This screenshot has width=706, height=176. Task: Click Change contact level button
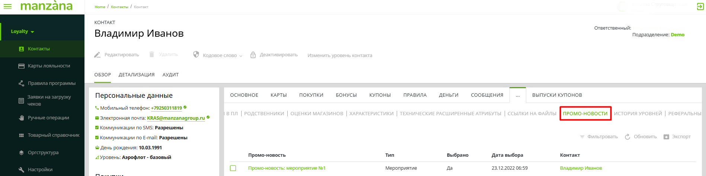point(339,55)
